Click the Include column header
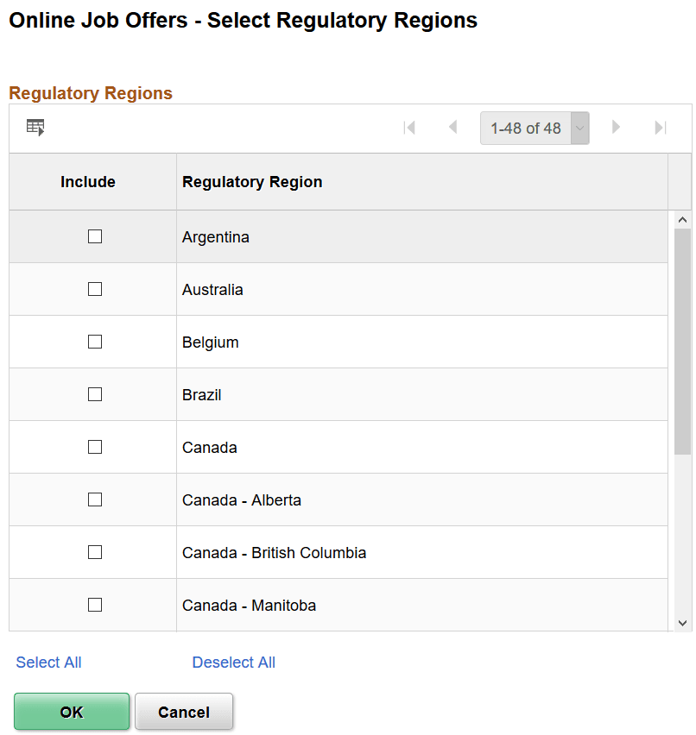Screen dimensions: 696x735 click(x=88, y=182)
